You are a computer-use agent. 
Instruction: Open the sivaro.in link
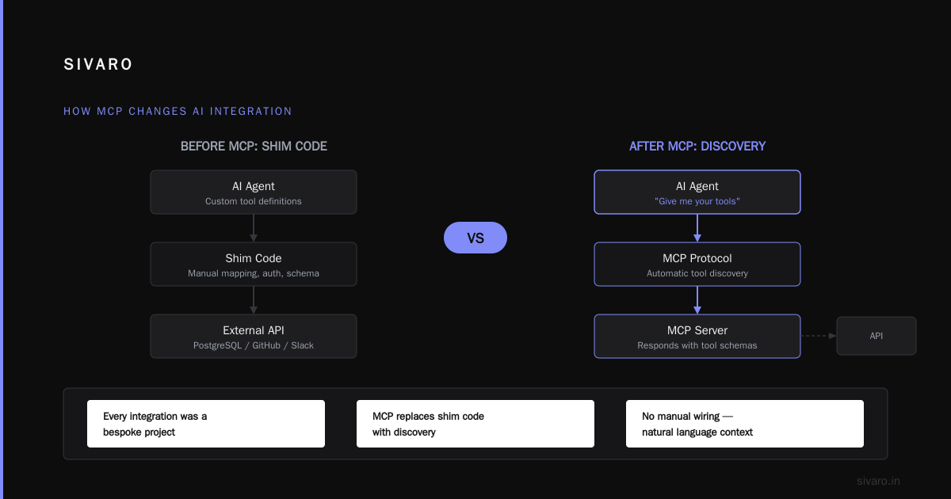point(879,481)
